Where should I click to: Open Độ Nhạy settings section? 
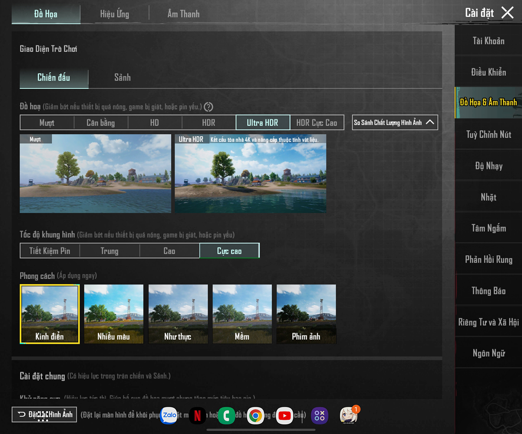[489, 166]
